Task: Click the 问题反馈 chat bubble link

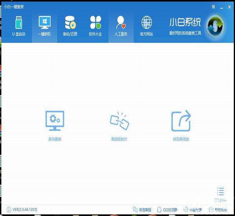Action: pos(193,210)
